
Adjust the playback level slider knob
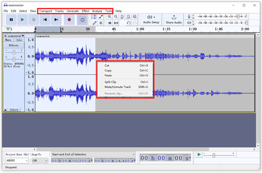[246, 23]
